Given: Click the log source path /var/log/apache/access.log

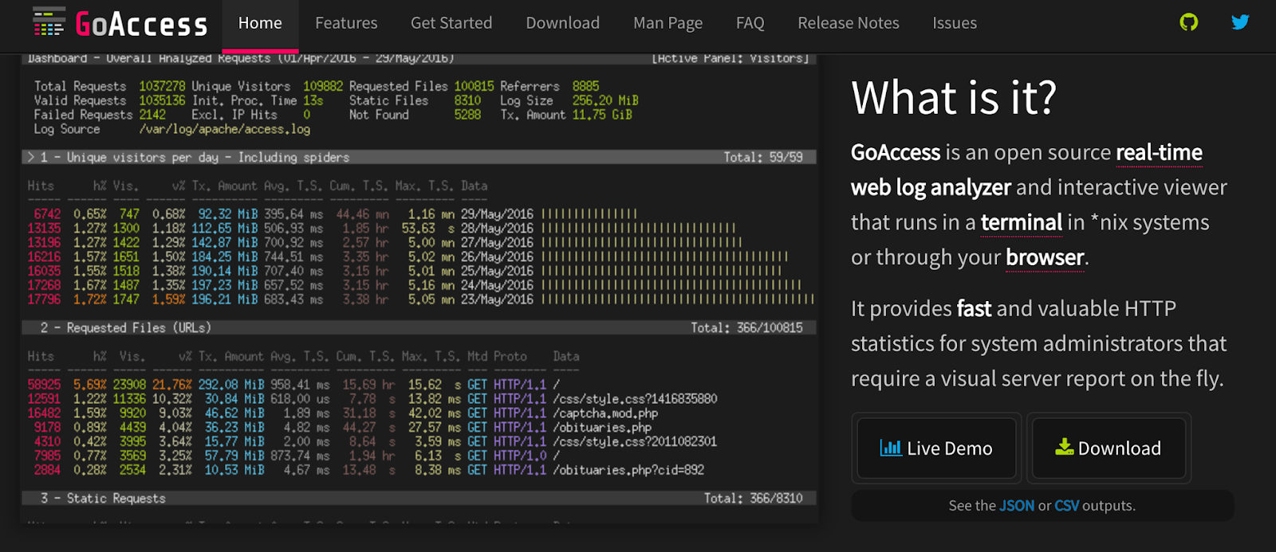Looking at the screenshot, I should point(225,129).
